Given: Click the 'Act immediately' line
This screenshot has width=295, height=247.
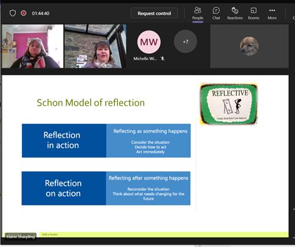Looking at the screenshot, I should tap(150, 152).
